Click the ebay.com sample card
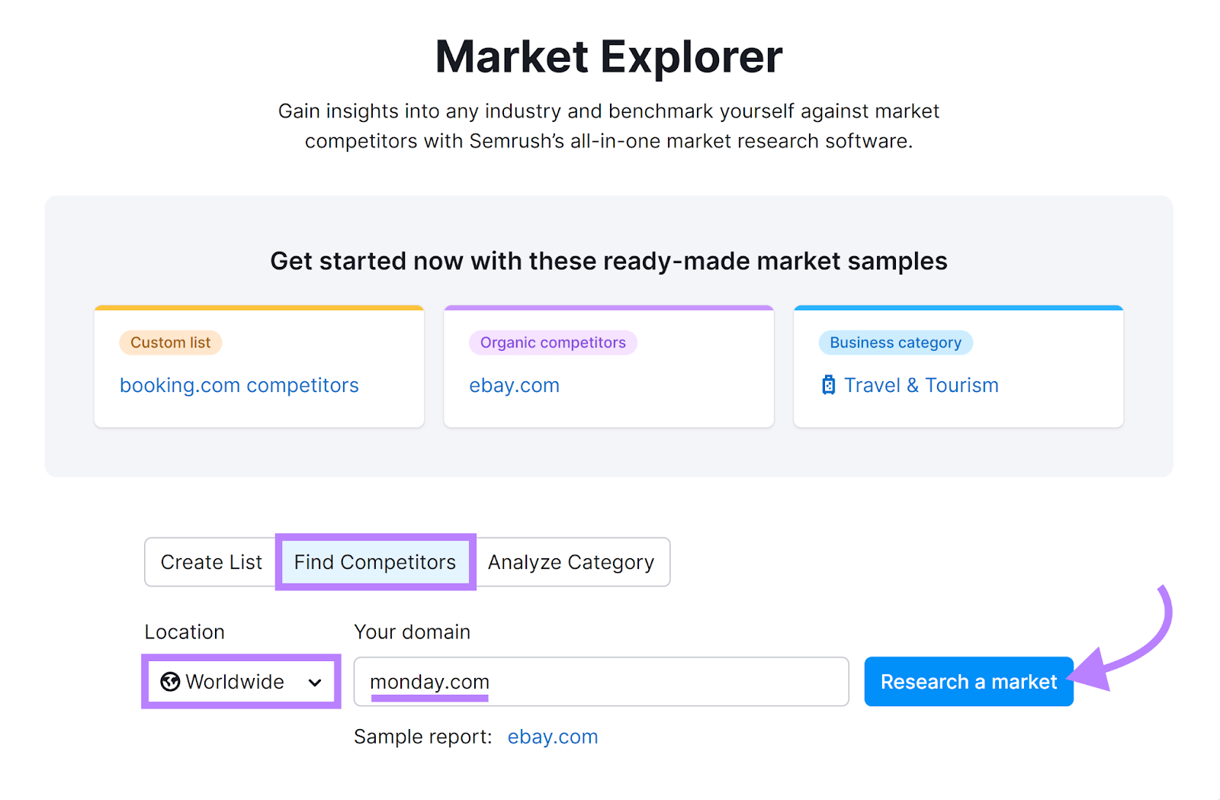 [608, 366]
